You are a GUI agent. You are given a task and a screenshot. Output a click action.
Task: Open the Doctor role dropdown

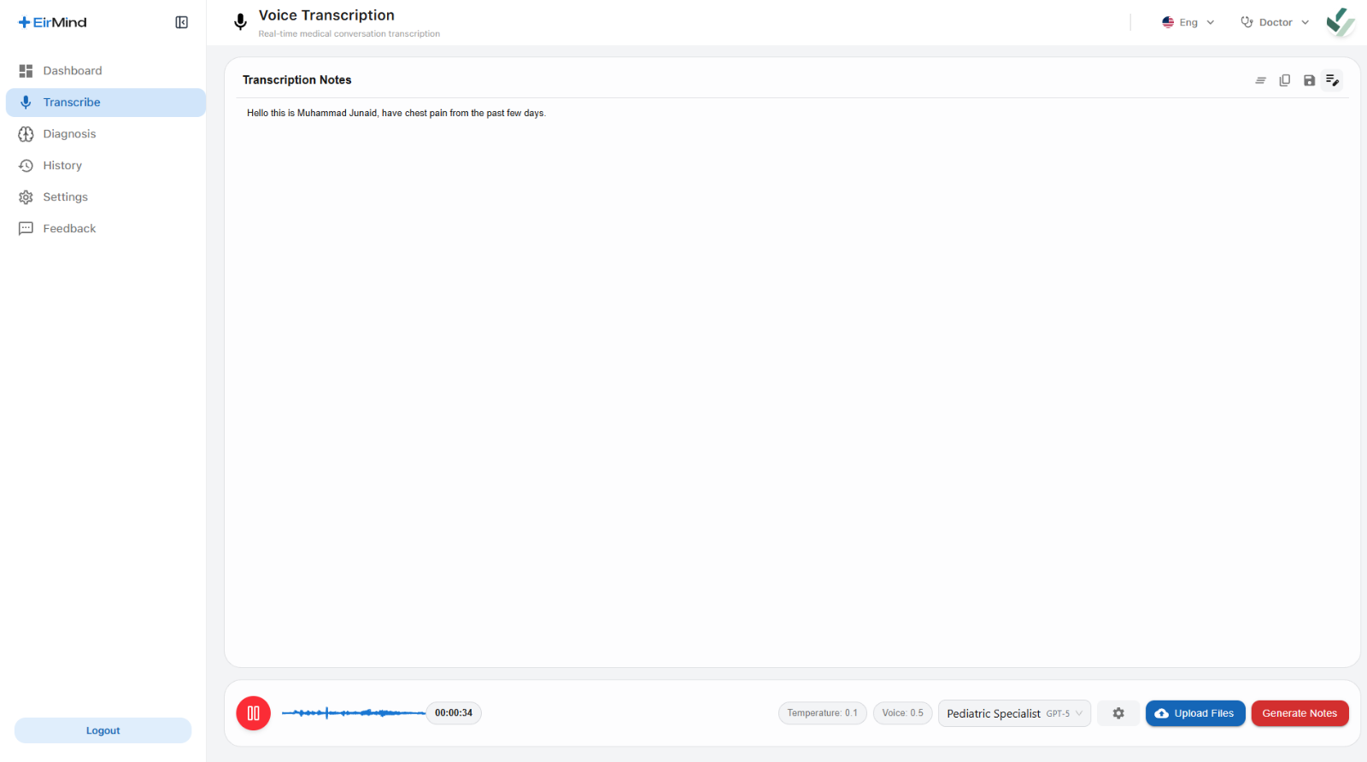point(1275,22)
